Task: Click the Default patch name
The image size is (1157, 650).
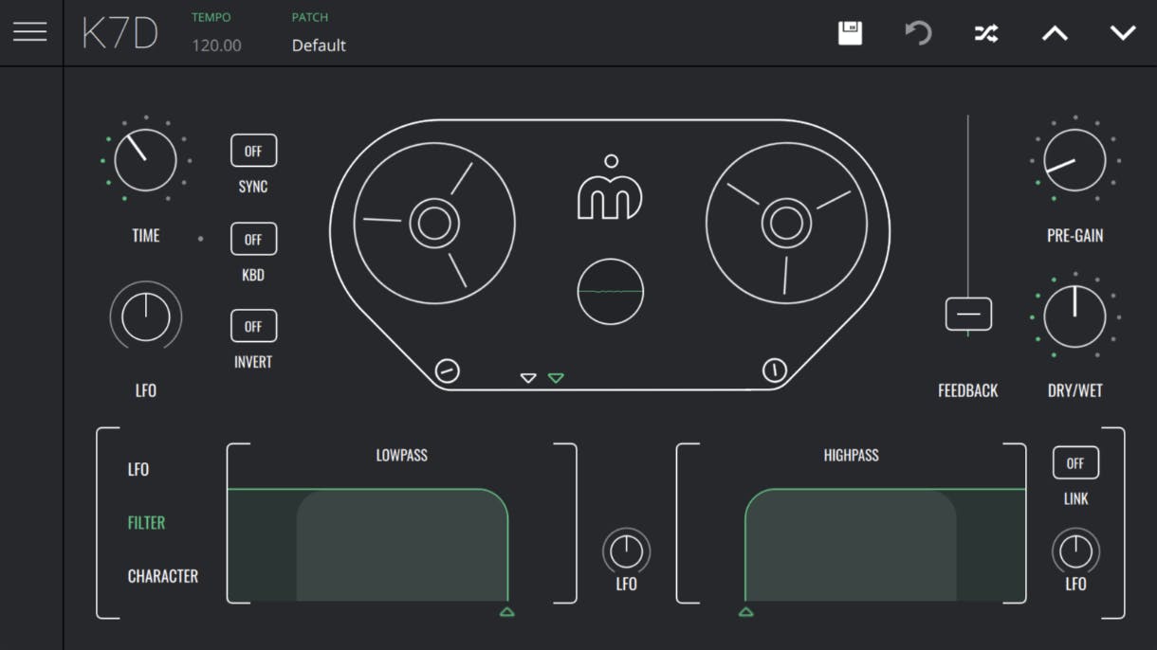Action: click(x=318, y=45)
